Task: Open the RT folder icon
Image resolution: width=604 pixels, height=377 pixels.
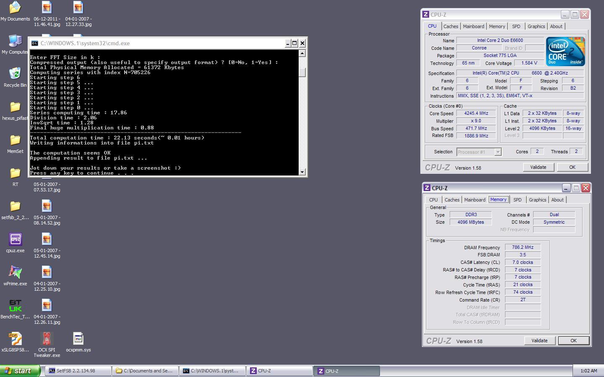Action: [15, 177]
